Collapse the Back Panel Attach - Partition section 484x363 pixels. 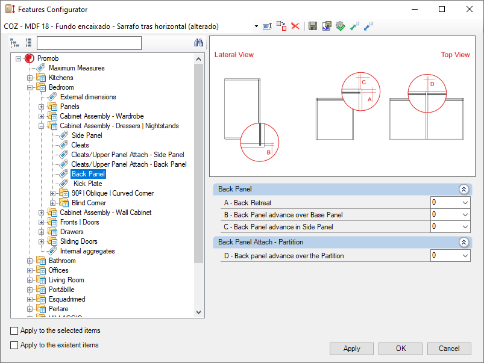(464, 242)
